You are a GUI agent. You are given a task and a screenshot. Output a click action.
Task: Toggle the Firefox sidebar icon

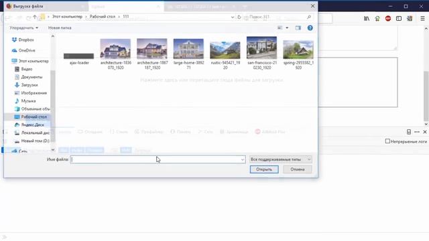click(399, 19)
